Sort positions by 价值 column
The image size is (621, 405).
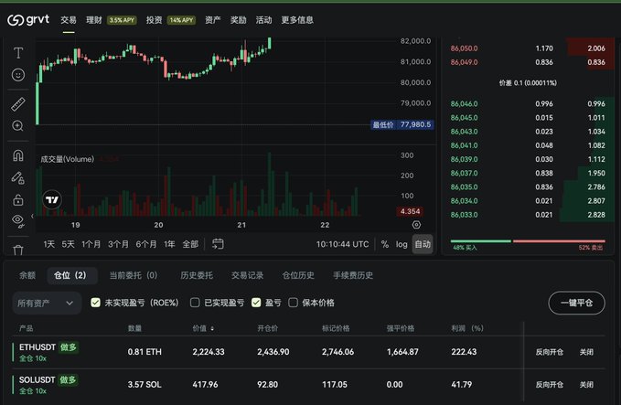[x=203, y=328]
